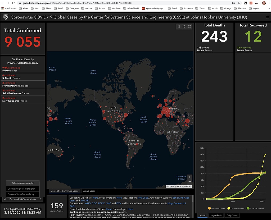Switch chart to Daily Cases tab
The height and width of the screenshot is (220, 271).
(232, 215)
